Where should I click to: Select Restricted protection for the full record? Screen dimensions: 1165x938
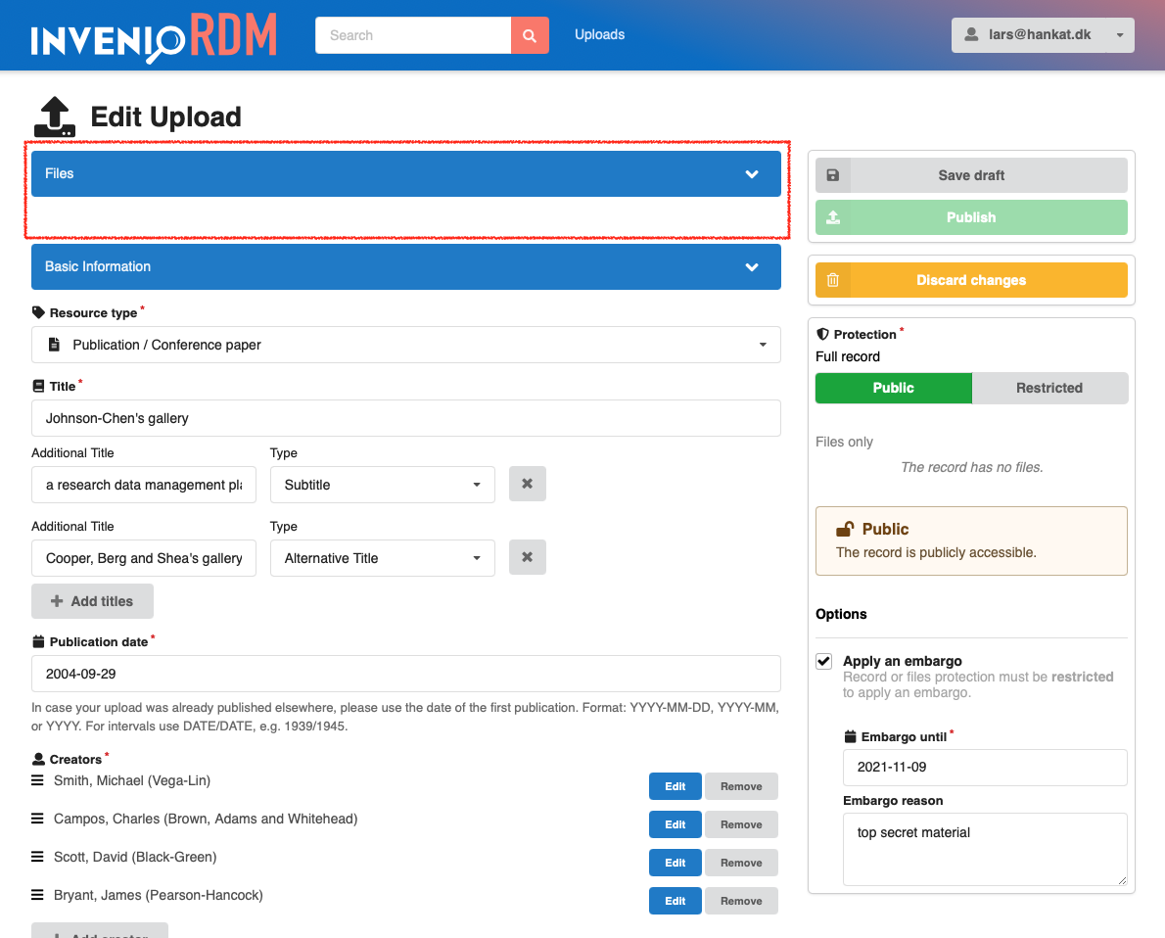click(x=1049, y=388)
